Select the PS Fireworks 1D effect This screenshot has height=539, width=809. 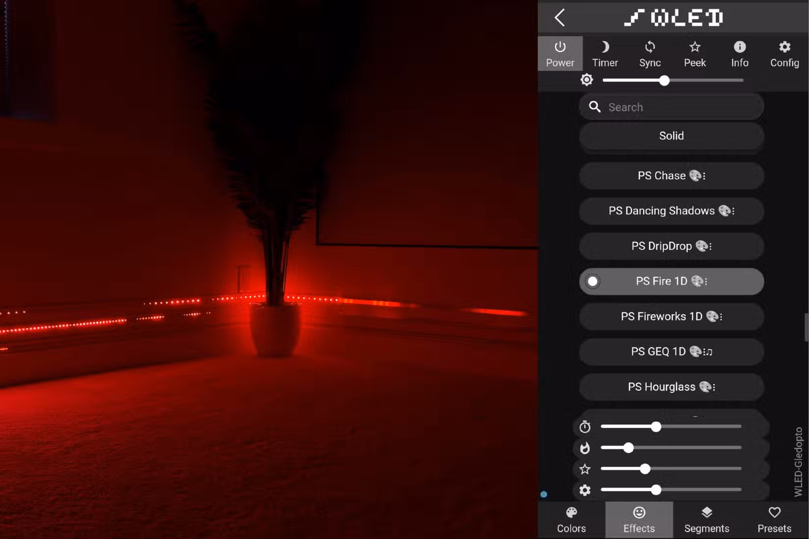[x=671, y=317]
